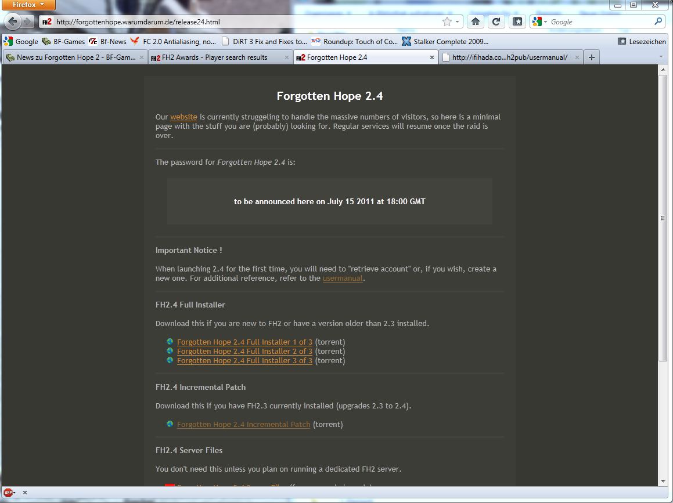Click the 'to be announced here on July 15 2011' text

[x=330, y=201]
